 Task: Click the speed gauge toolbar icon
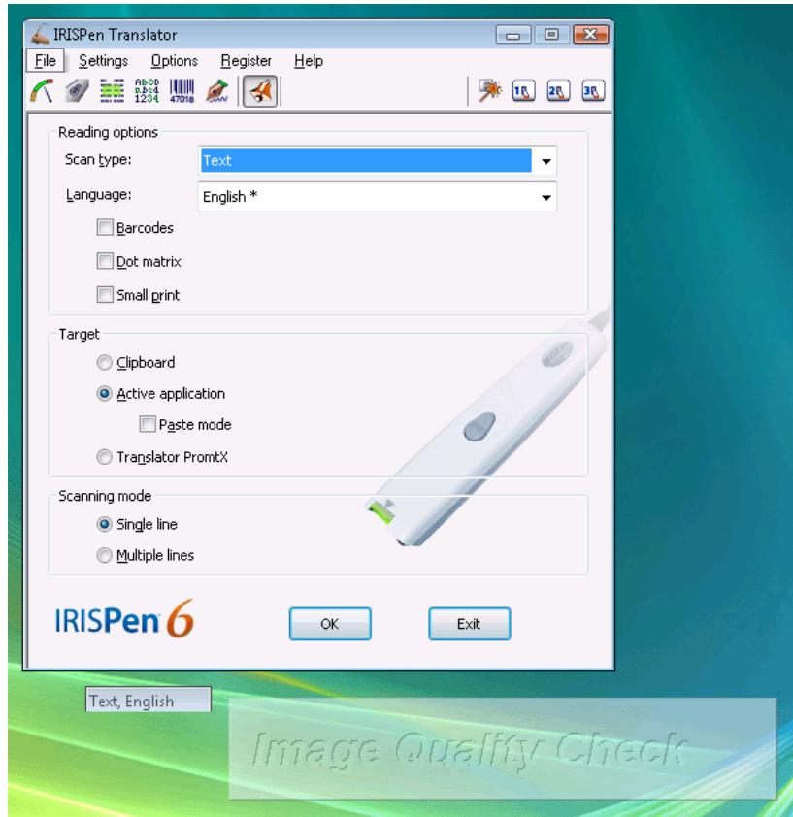[x=43, y=91]
